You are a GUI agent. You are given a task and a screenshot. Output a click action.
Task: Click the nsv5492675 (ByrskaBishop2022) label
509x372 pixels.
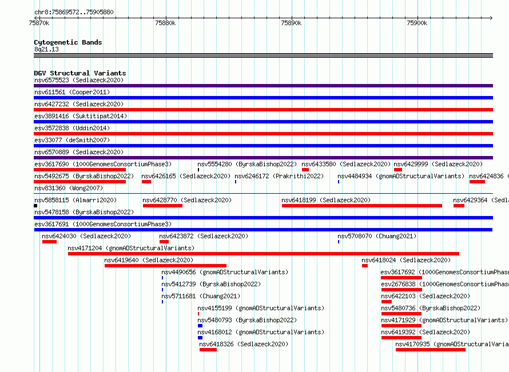84,176
